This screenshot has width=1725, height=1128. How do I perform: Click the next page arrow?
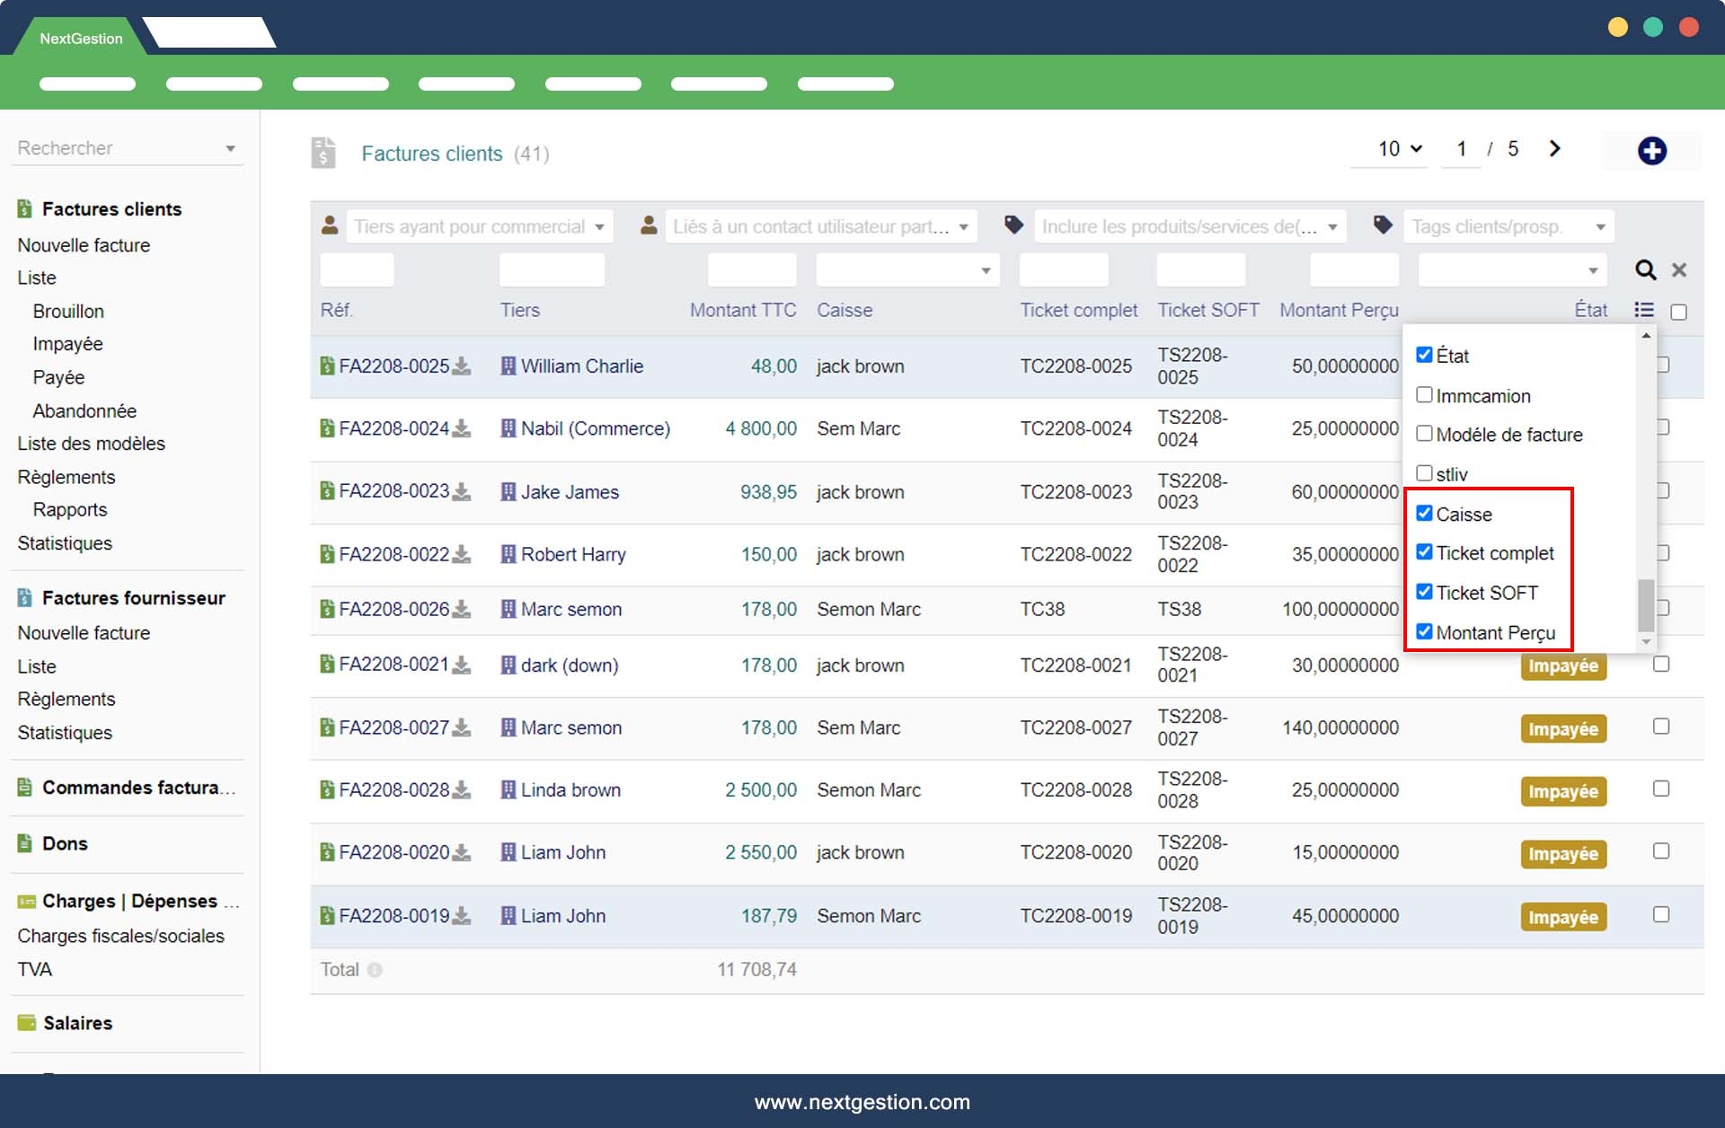pyautogui.click(x=1555, y=149)
